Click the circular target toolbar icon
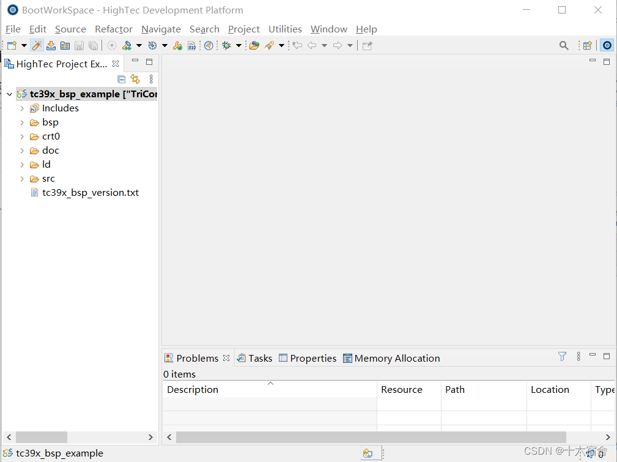Viewport: 617px width, 462px height. tap(112, 46)
